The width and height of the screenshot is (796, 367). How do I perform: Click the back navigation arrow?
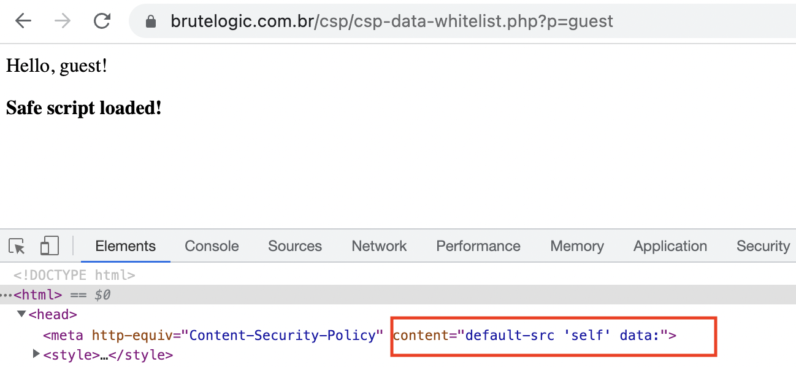[22, 21]
